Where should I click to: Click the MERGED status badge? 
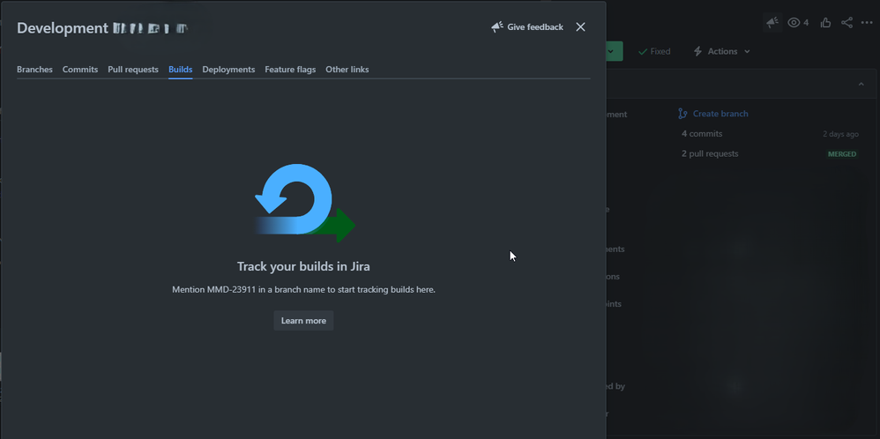coord(842,153)
